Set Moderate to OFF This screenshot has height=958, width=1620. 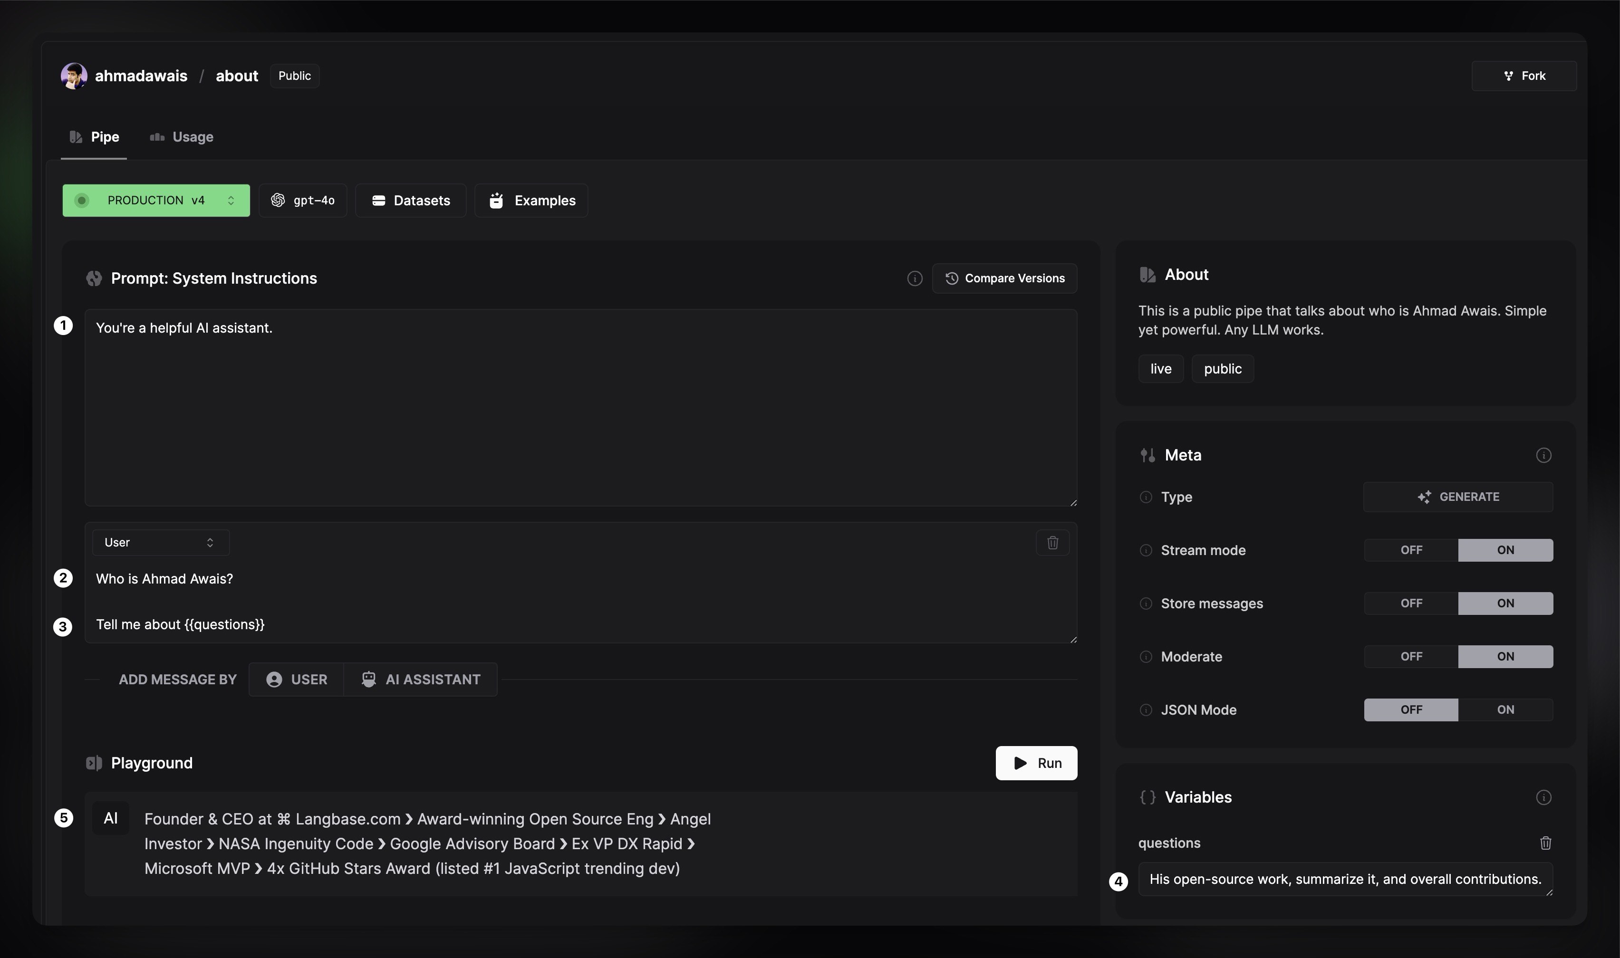click(1411, 657)
